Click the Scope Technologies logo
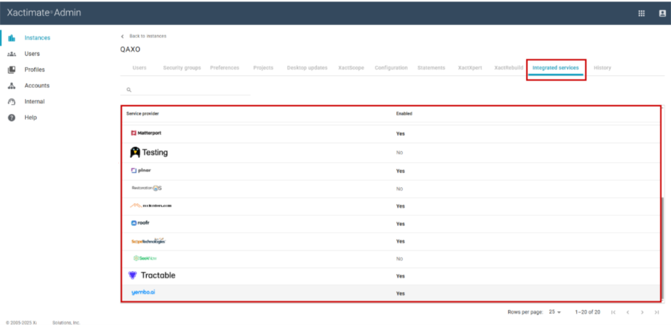 (148, 241)
